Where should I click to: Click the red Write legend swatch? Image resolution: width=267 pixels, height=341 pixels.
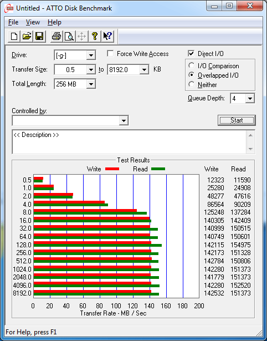click(x=112, y=169)
